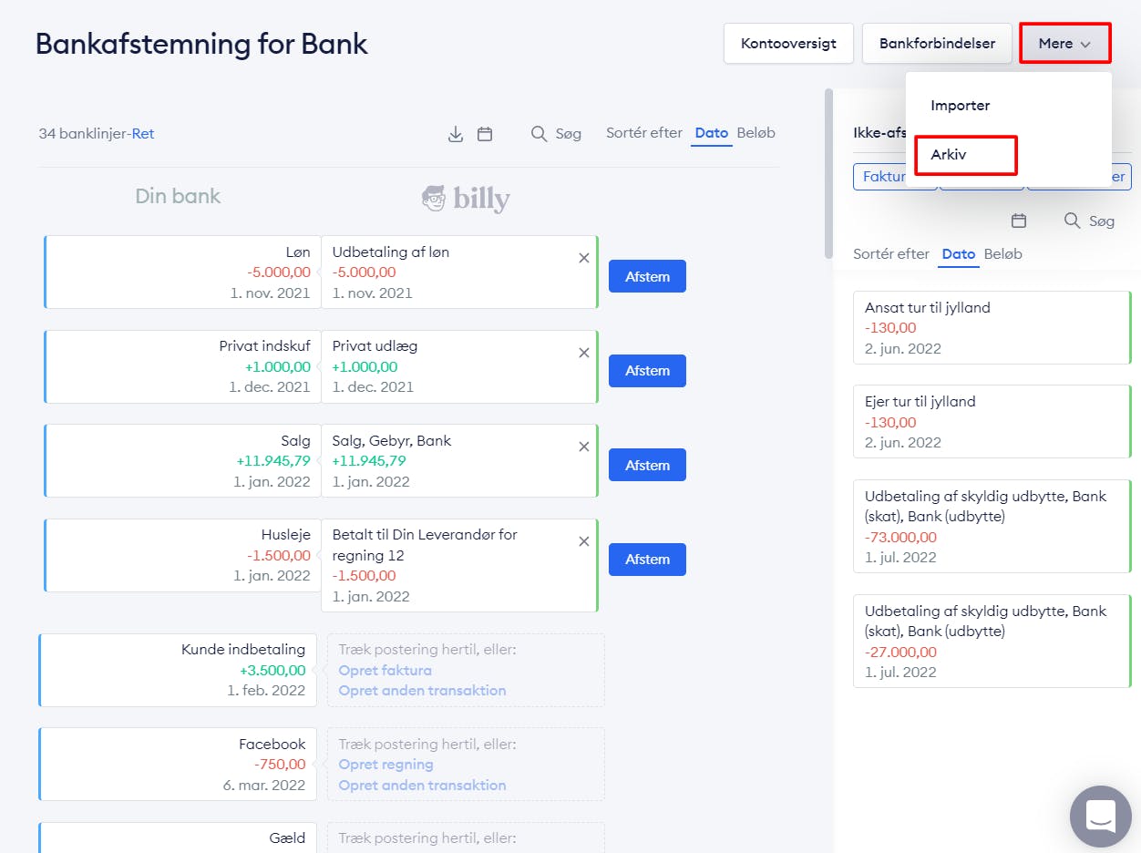Open the chat support widget
1141x853 pixels.
(1101, 816)
